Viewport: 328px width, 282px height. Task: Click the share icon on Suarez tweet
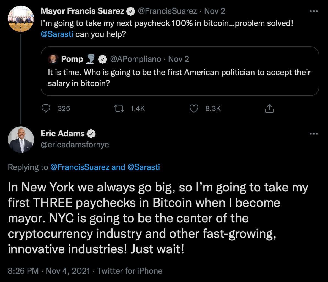[269, 109]
